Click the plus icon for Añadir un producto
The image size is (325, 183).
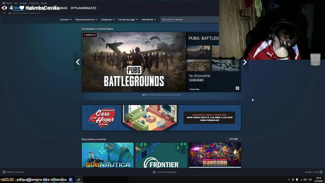pos(4,172)
